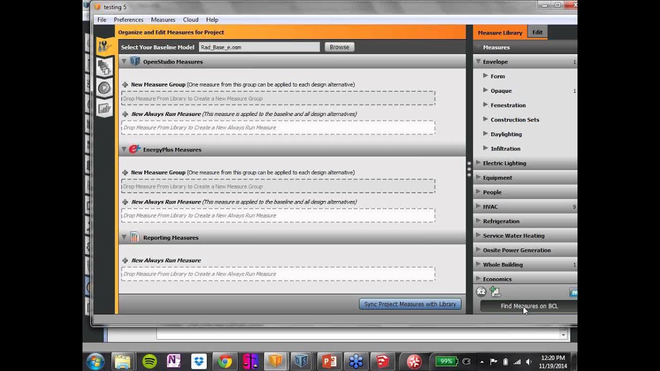Expand the Construction Sets subcategory
The image size is (660, 371).
(x=485, y=119)
